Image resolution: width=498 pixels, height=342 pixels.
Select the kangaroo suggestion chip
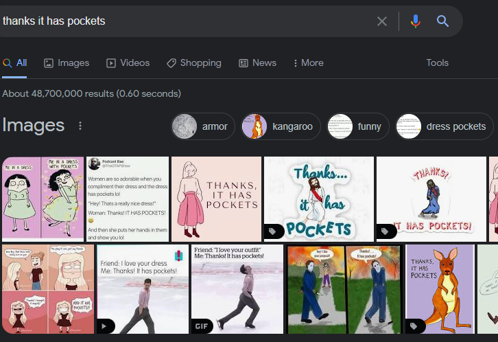[281, 126]
